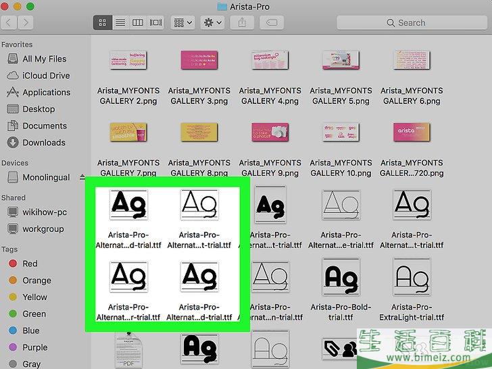The height and width of the screenshot is (369, 492).
Task: Open Downloads in sidebar
Action: [36, 143]
